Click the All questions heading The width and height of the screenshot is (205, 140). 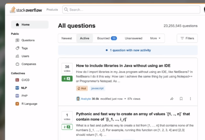[77, 26]
